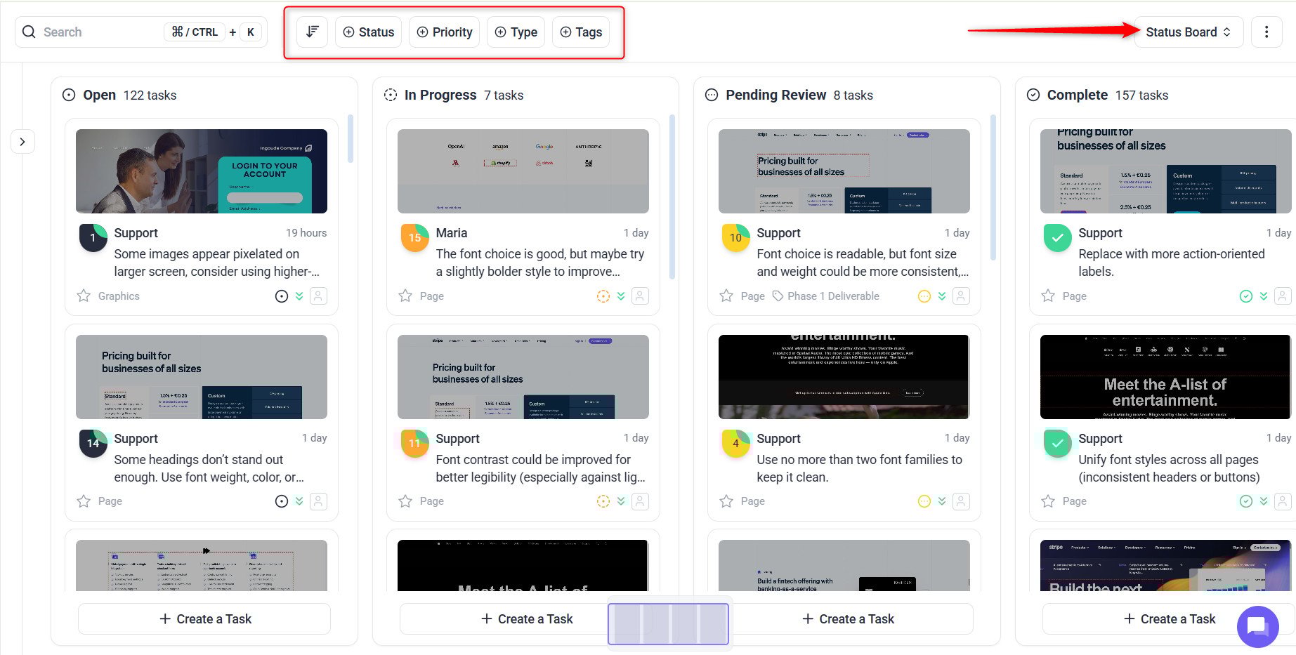The height and width of the screenshot is (655, 1296).
Task: Click the horizontal board minimap navigator
Action: [x=668, y=623]
